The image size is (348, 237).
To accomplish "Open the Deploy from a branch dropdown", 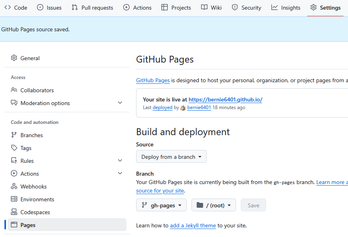I will coord(171,156).
